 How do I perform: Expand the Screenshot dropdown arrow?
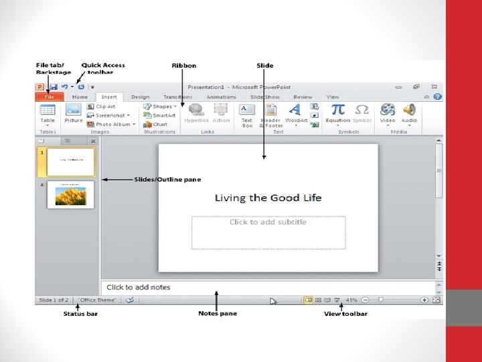pyautogui.click(x=128, y=115)
